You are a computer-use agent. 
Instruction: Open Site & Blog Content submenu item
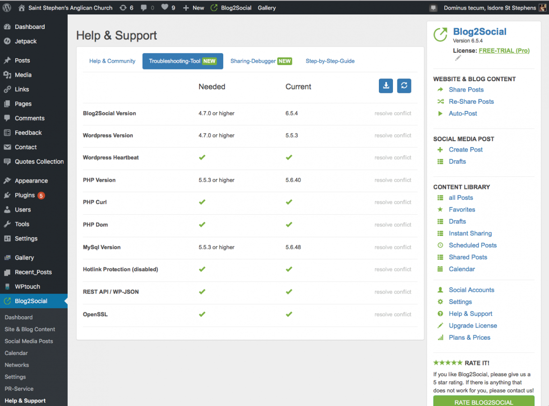tap(30, 329)
